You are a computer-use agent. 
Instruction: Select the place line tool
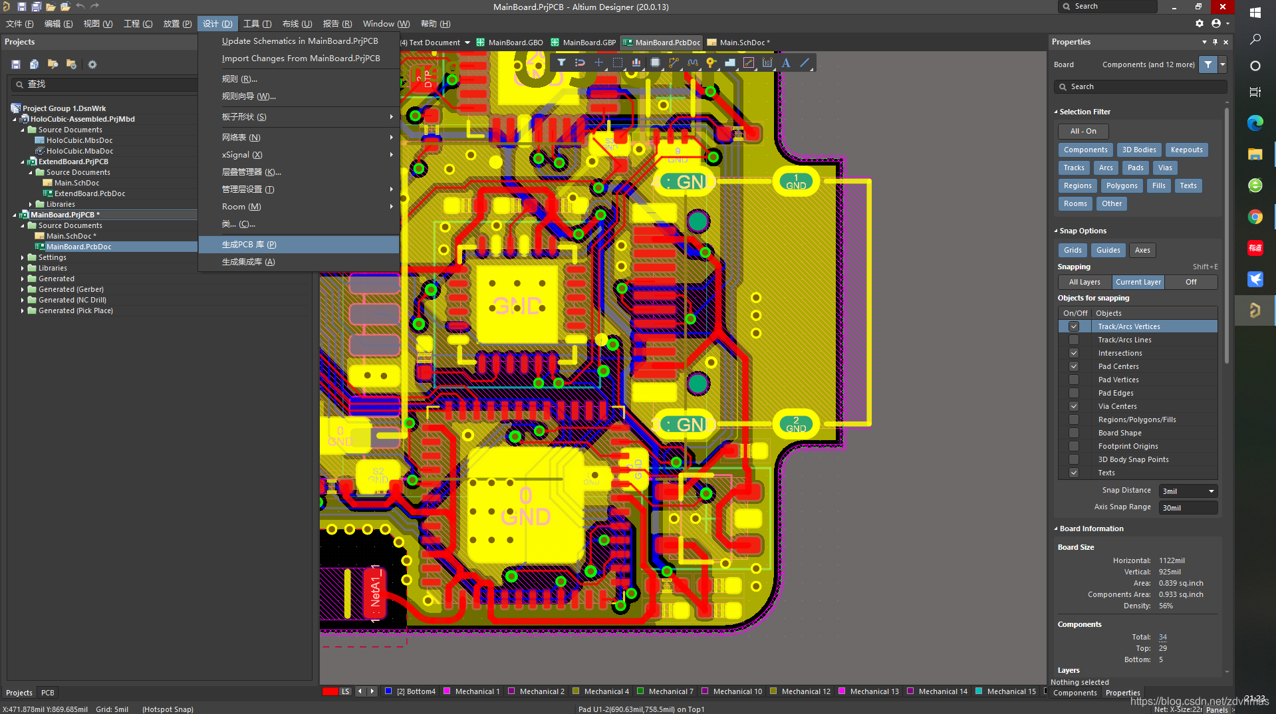805,62
